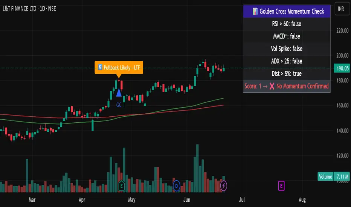Click the 160.00 price axis label

(342, 105)
